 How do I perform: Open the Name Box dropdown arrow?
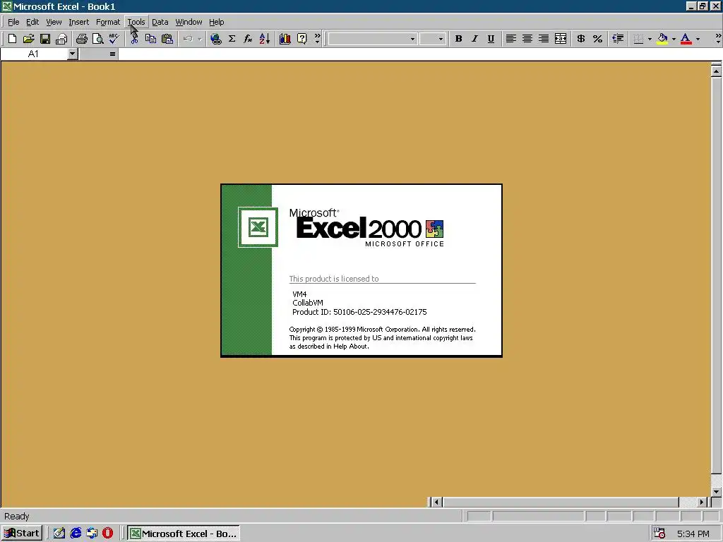point(72,54)
